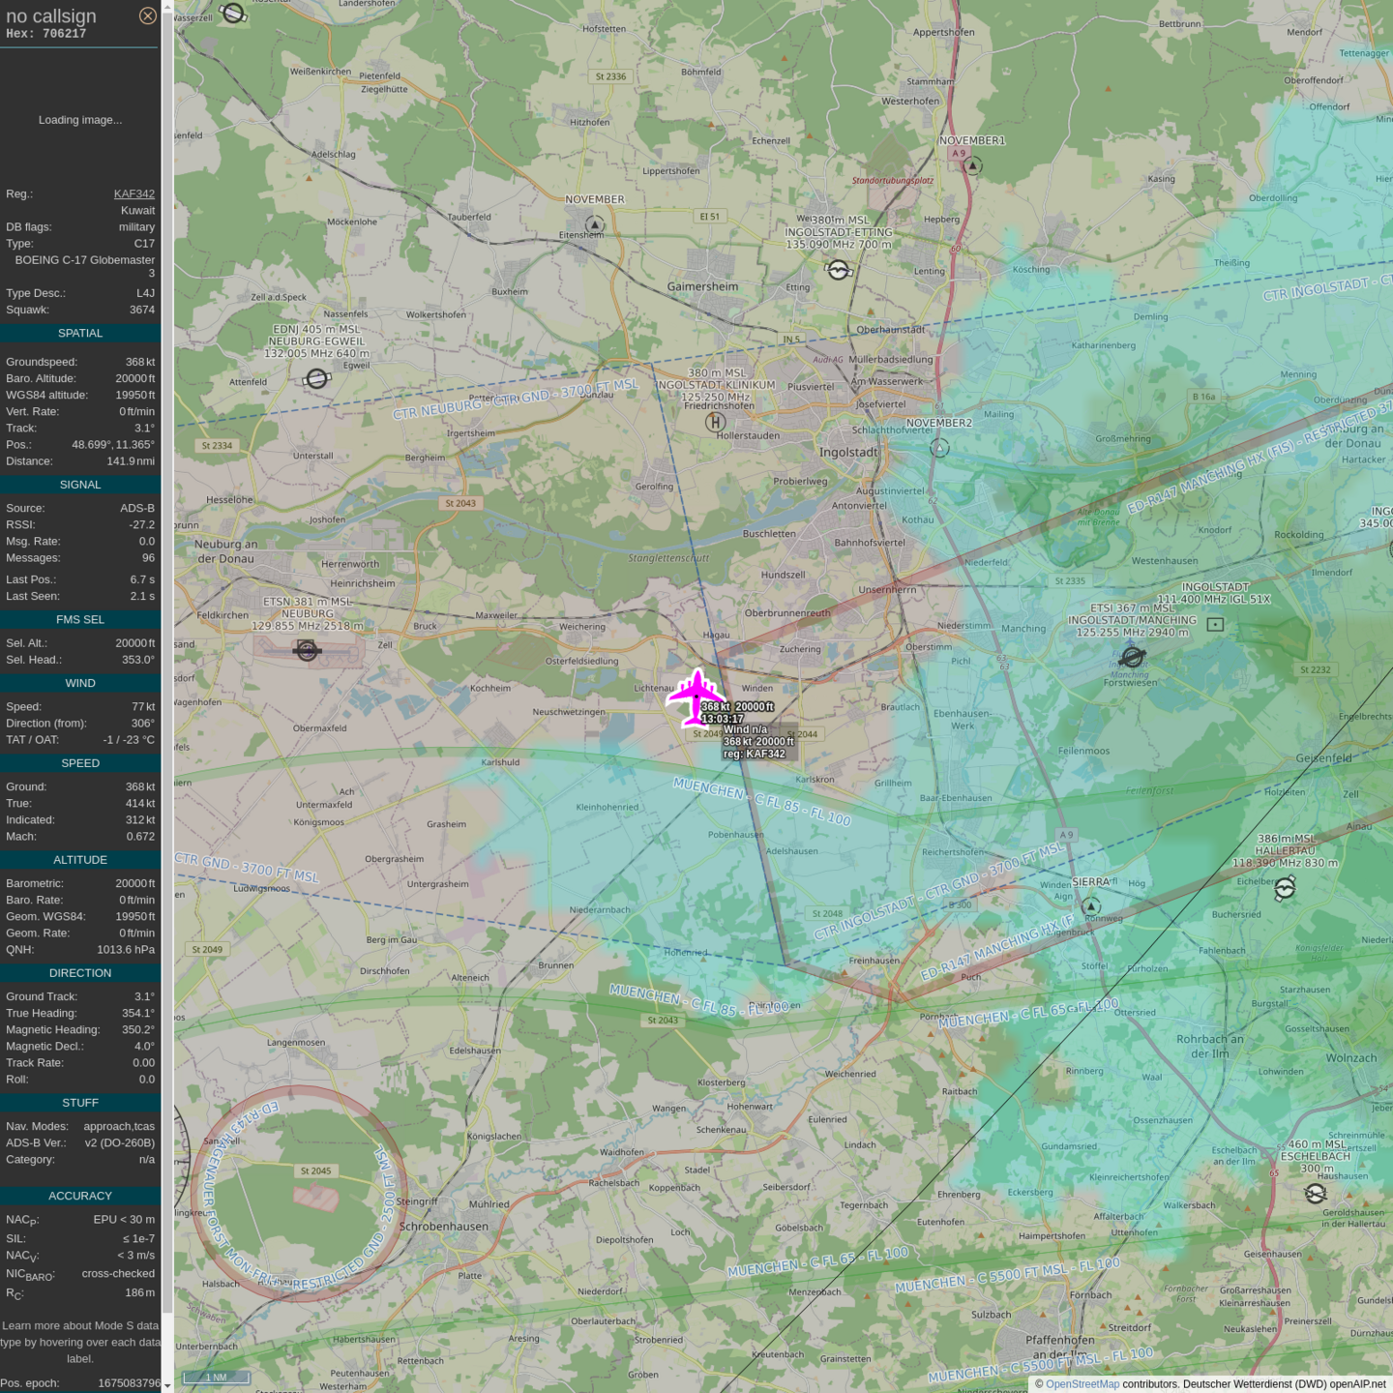
Task: Select the NOVEMBER reporting point triangle
Action: [595, 225]
